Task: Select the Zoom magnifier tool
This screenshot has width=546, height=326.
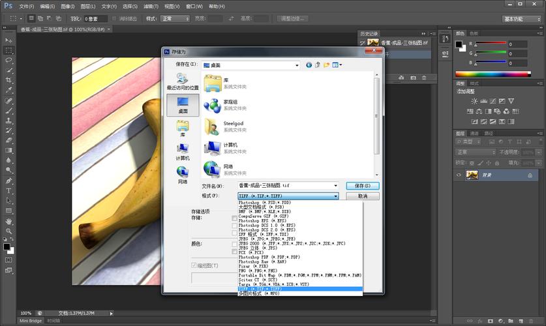Action: 9,231
